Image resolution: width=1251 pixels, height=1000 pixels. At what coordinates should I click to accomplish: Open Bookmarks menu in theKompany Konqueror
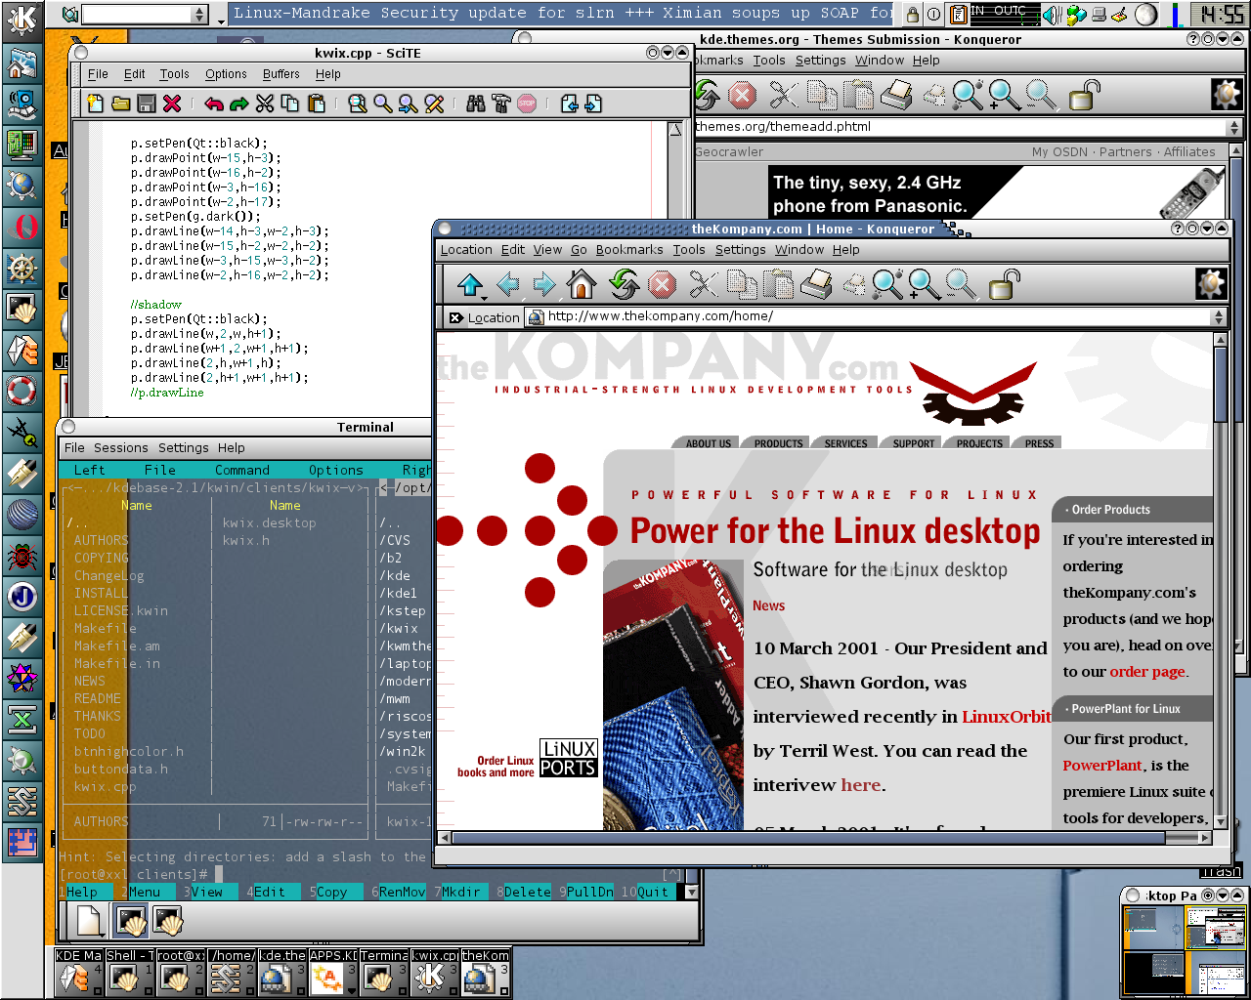tap(629, 250)
